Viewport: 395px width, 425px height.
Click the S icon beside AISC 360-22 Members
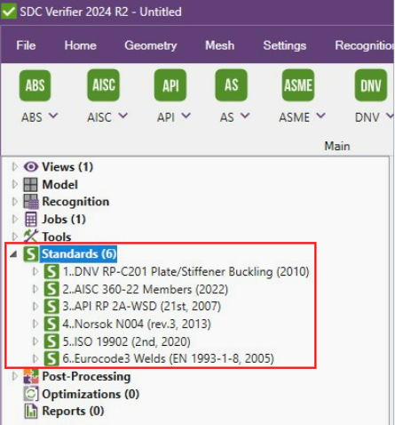point(51,289)
